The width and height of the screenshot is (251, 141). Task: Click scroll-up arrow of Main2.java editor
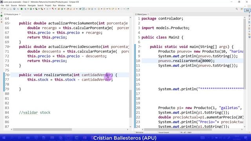click(245, 17)
